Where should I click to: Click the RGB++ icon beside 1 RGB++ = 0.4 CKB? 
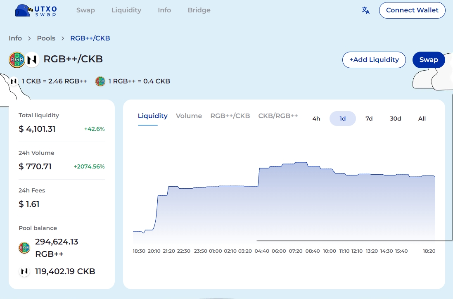[100, 81]
